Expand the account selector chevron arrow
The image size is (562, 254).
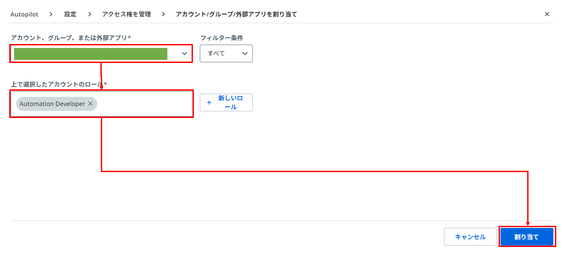184,54
